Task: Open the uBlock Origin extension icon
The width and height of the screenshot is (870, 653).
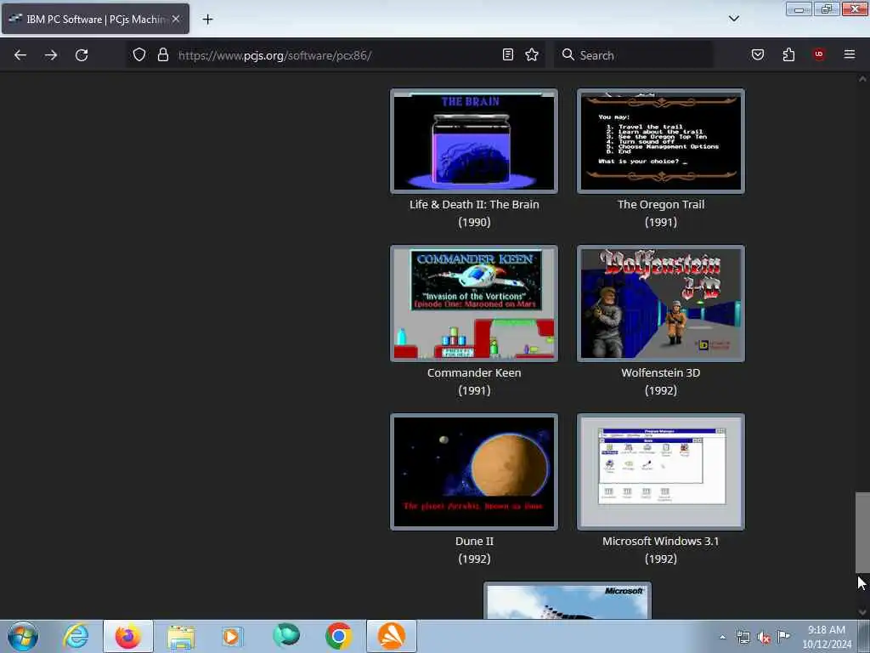Action: click(819, 55)
